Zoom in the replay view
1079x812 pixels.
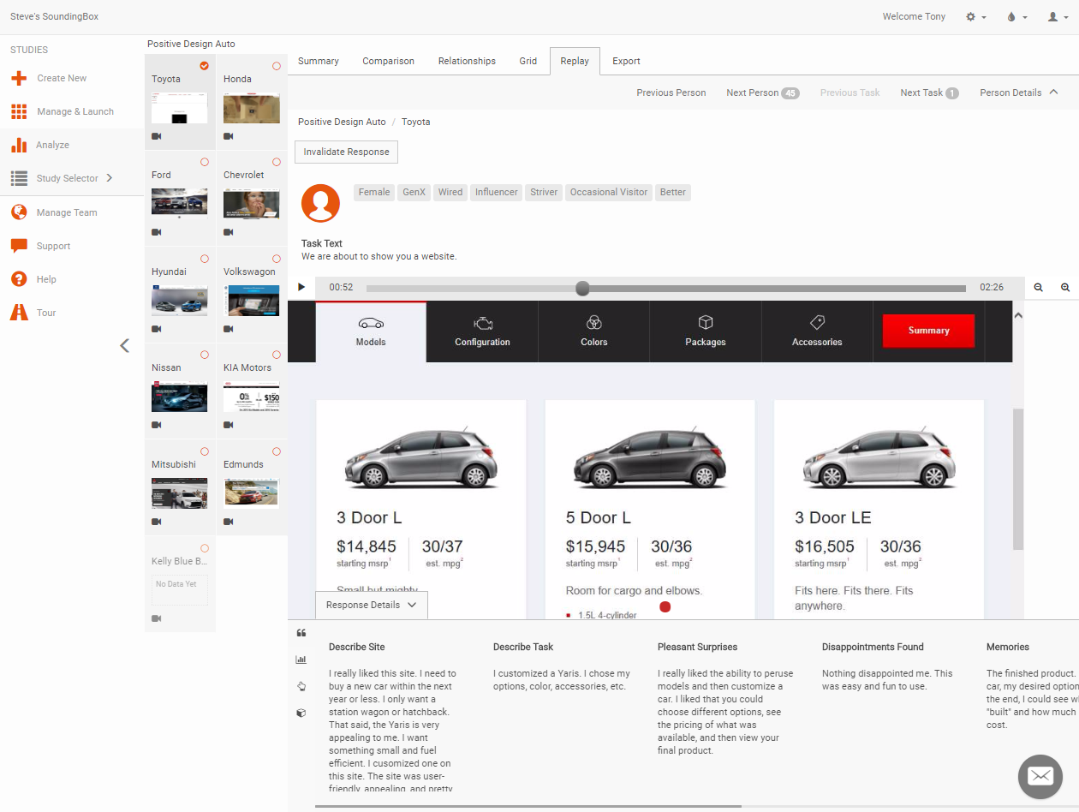[x=1065, y=288]
